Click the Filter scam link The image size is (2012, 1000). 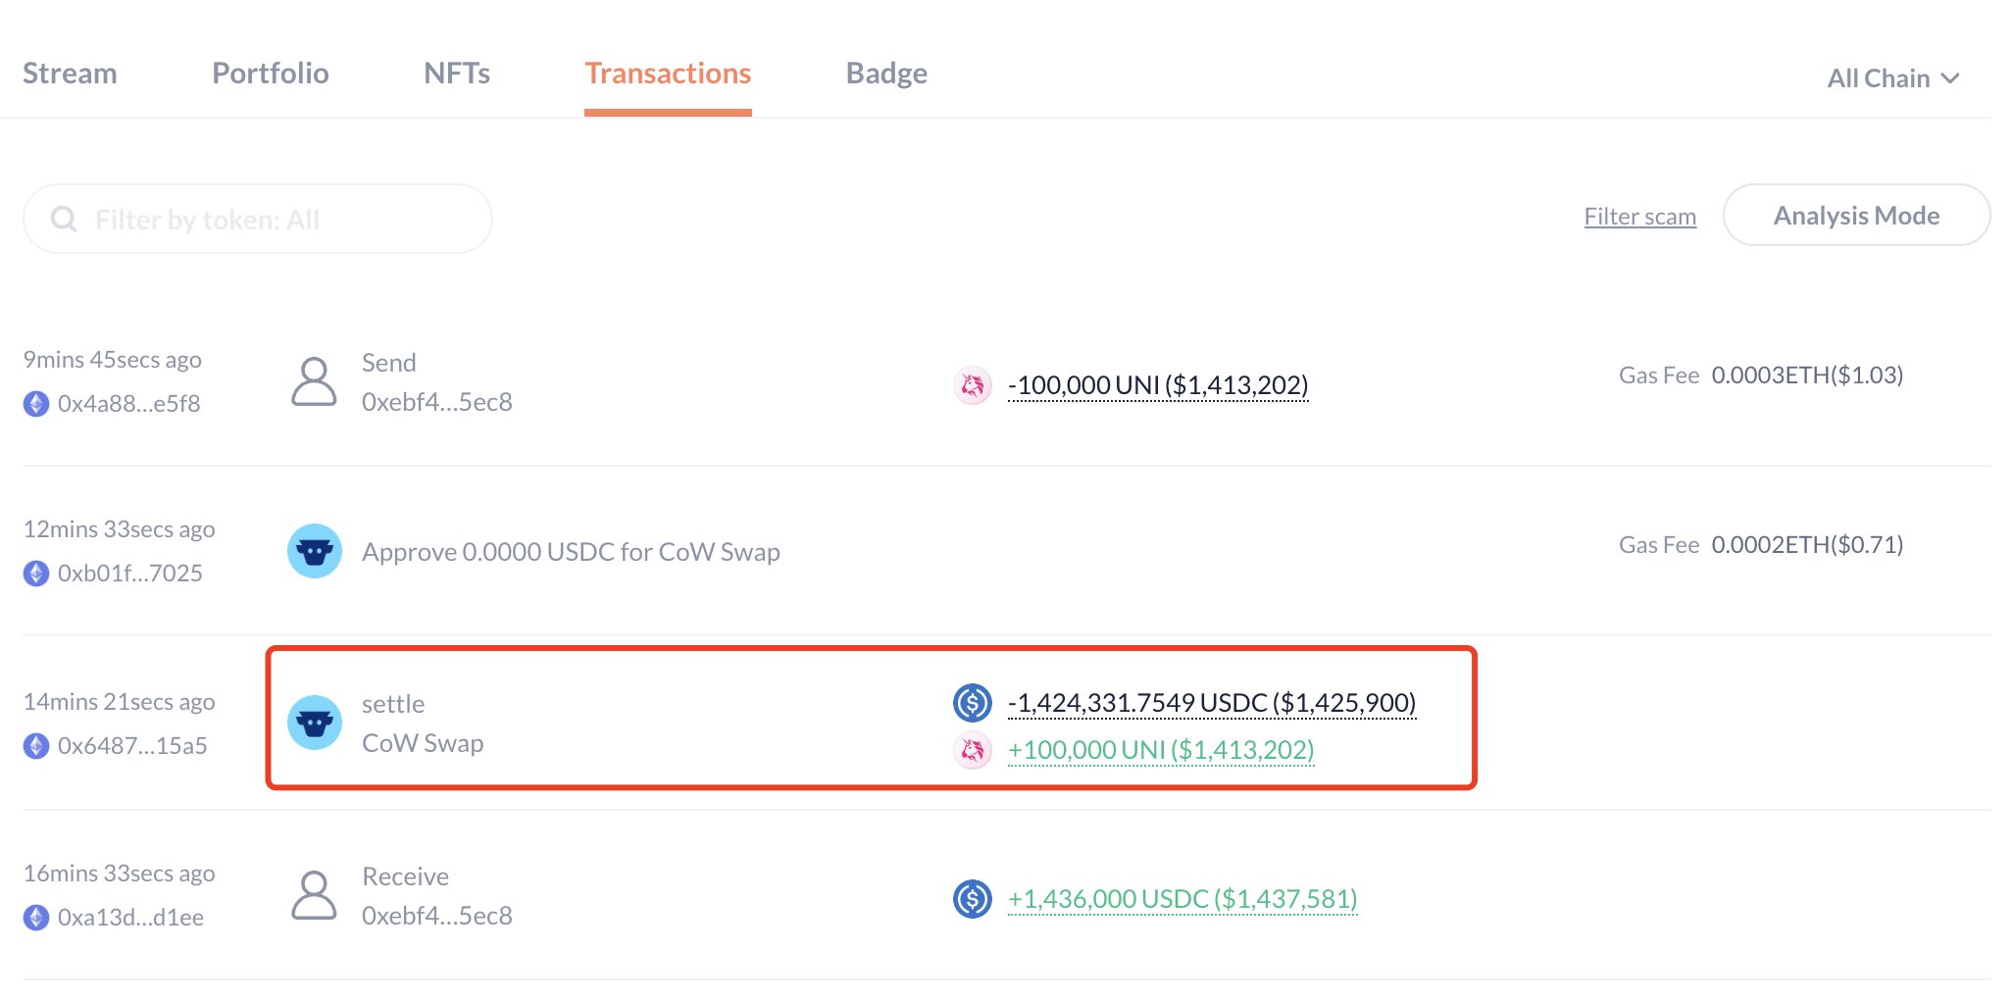1639,217
